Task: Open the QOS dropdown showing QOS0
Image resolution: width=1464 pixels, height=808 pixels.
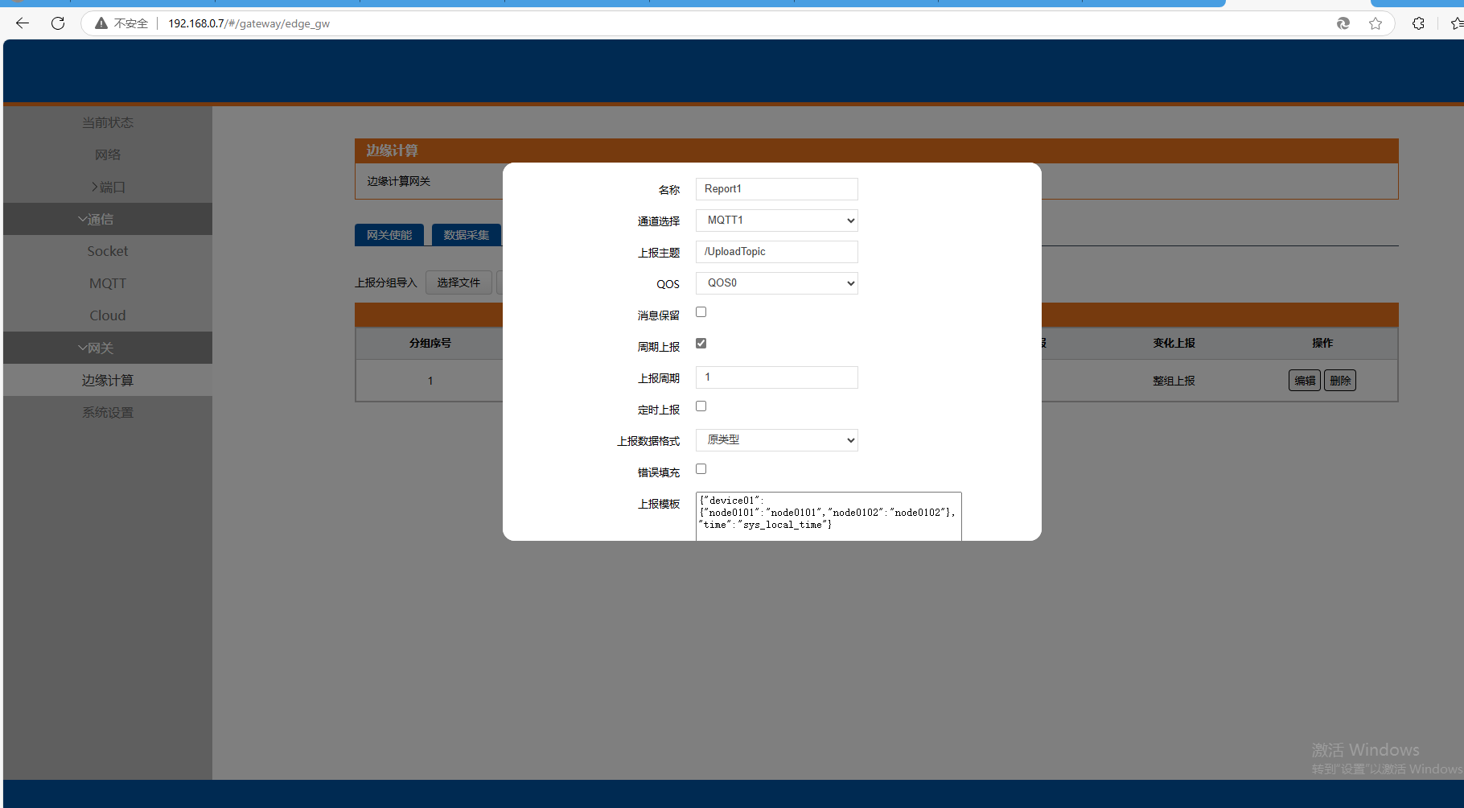Action: tap(777, 283)
